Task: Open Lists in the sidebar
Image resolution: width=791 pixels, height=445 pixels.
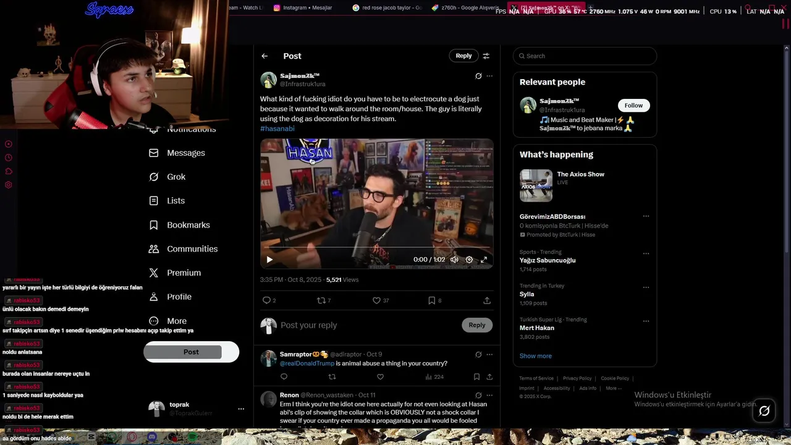Action: coord(167,201)
